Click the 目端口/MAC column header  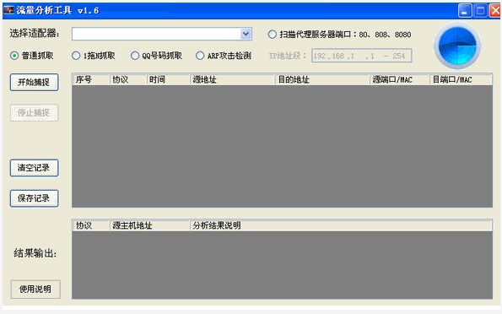(x=461, y=79)
